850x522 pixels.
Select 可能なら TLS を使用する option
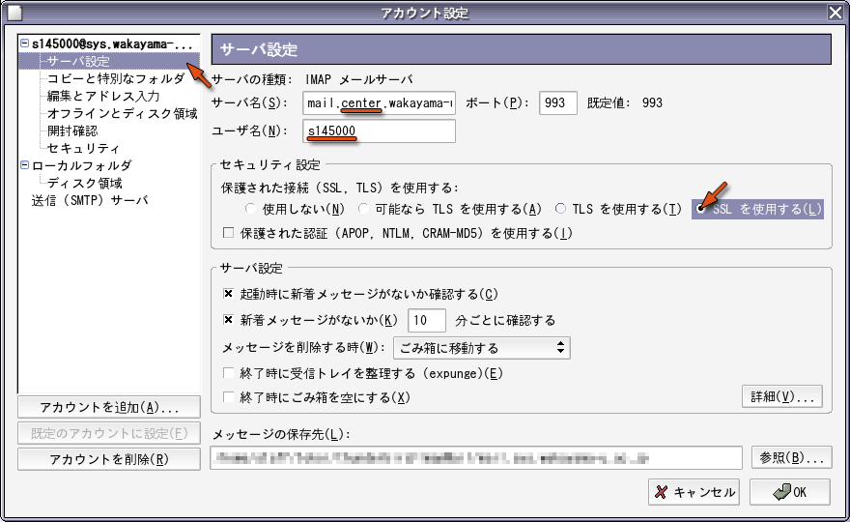coord(363,209)
